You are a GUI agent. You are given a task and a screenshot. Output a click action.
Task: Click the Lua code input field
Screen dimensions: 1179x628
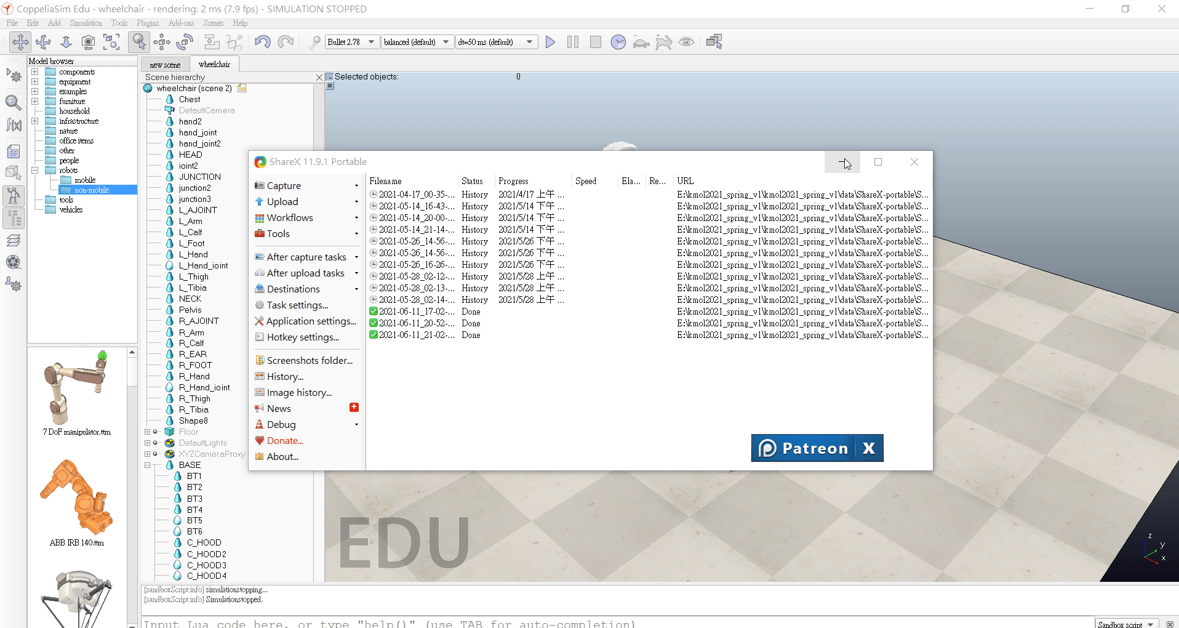tap(617, 623)
